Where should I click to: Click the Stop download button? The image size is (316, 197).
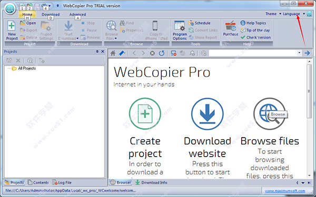pos(88,23)
